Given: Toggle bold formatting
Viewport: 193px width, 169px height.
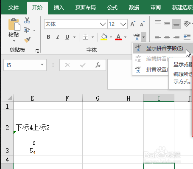Looking at the screenshot, I should coord(48,37).
